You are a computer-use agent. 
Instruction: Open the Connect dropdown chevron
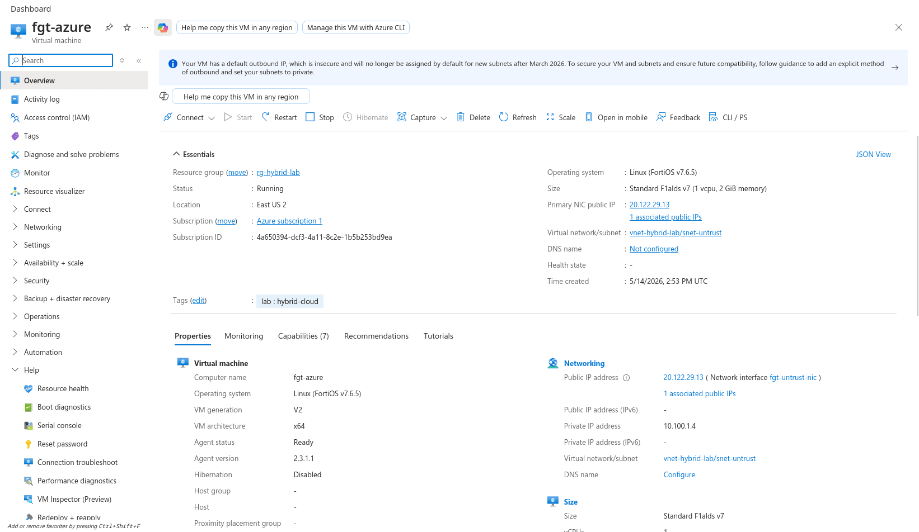click(212, 118)
